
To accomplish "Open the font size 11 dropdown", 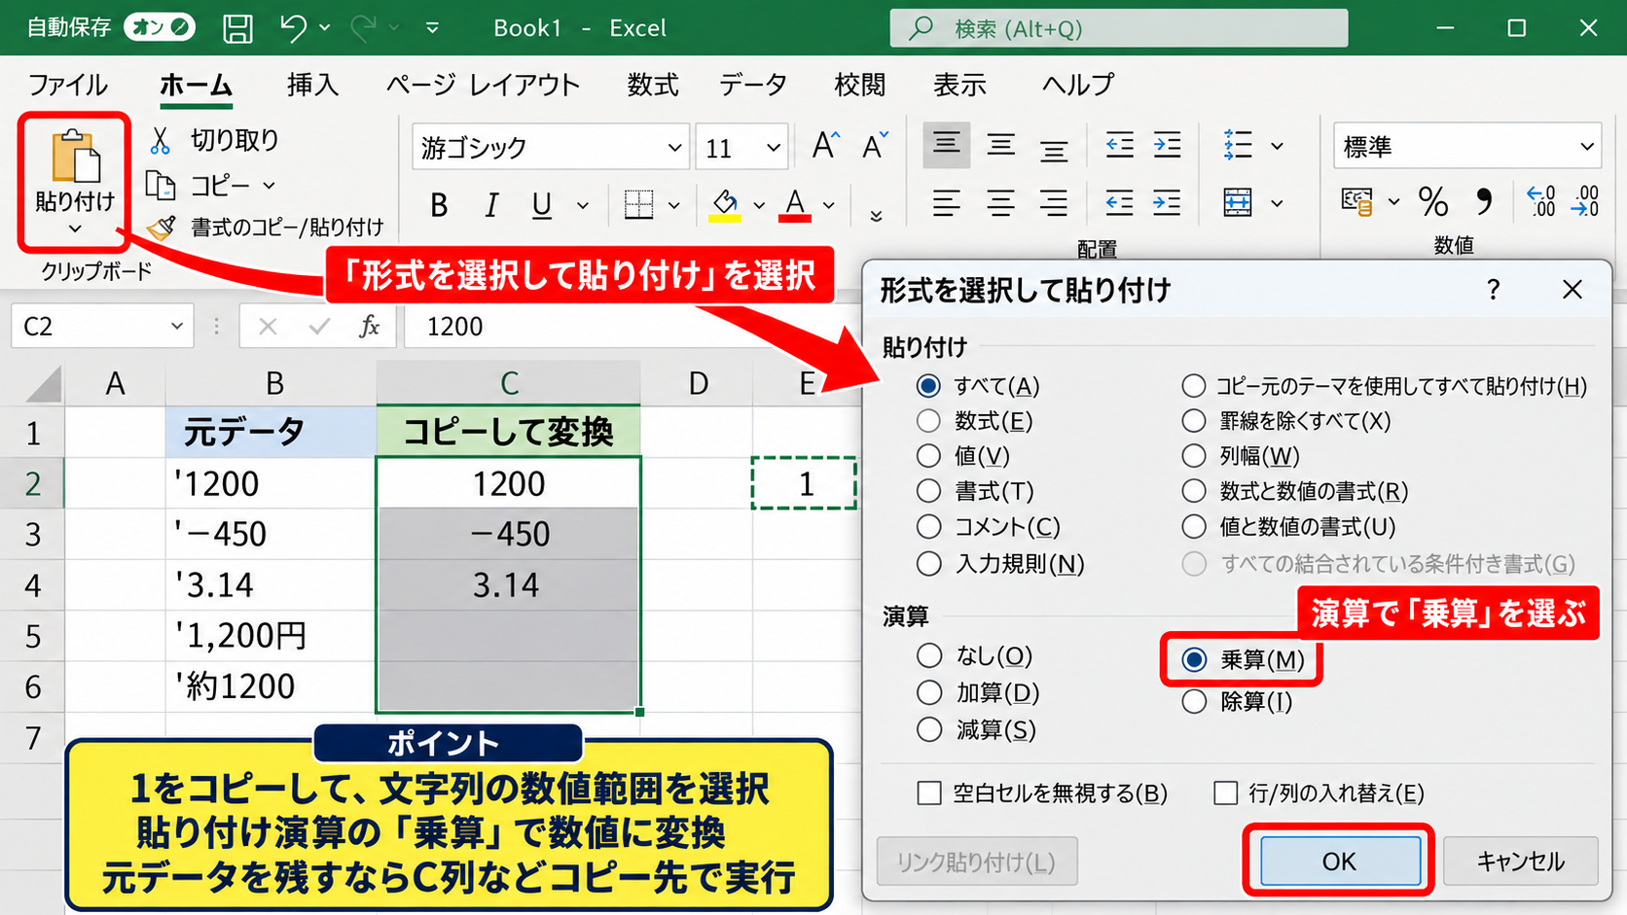I will (774, 148).
